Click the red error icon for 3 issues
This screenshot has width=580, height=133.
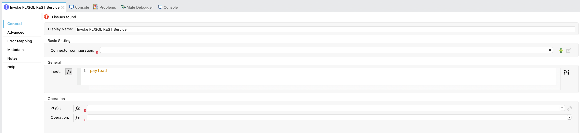pos(46,17)
